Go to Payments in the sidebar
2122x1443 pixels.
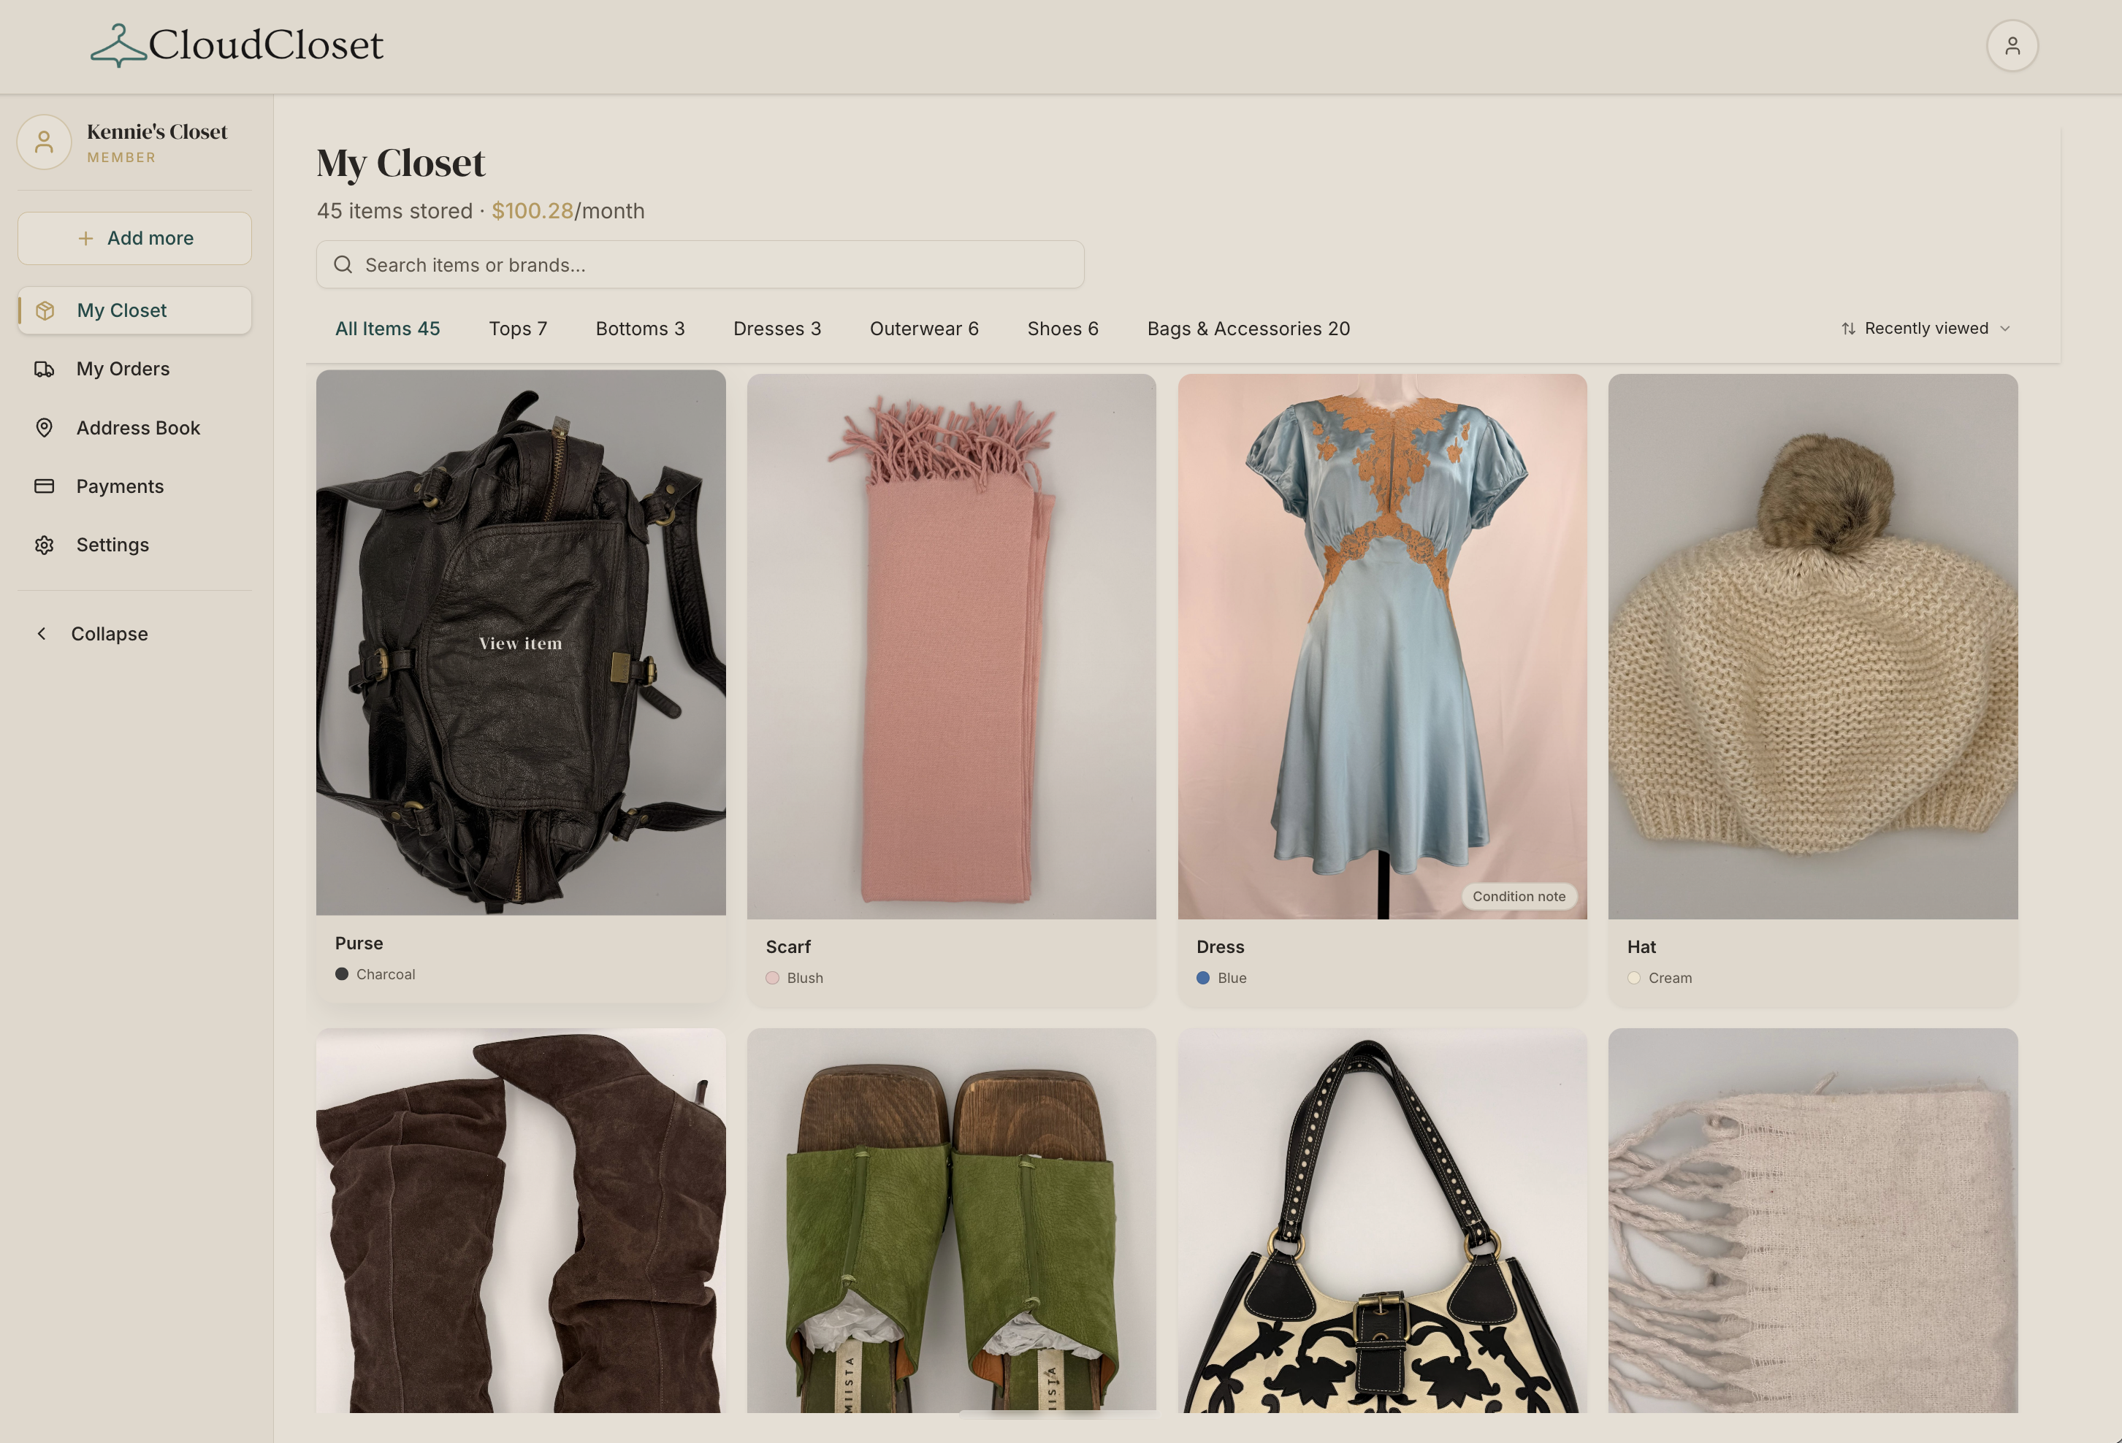click(x=134, y=486)
